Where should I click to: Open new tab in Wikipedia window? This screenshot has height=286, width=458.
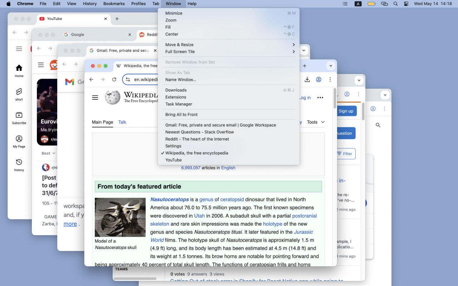[304, 66]
